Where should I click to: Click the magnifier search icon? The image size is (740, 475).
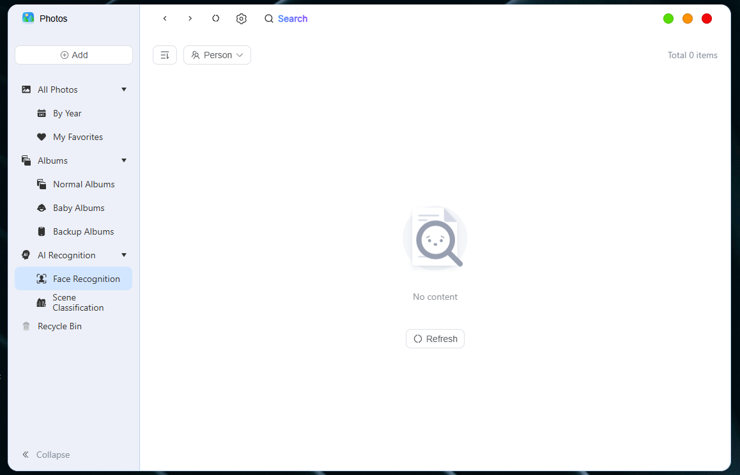[269, 19]
